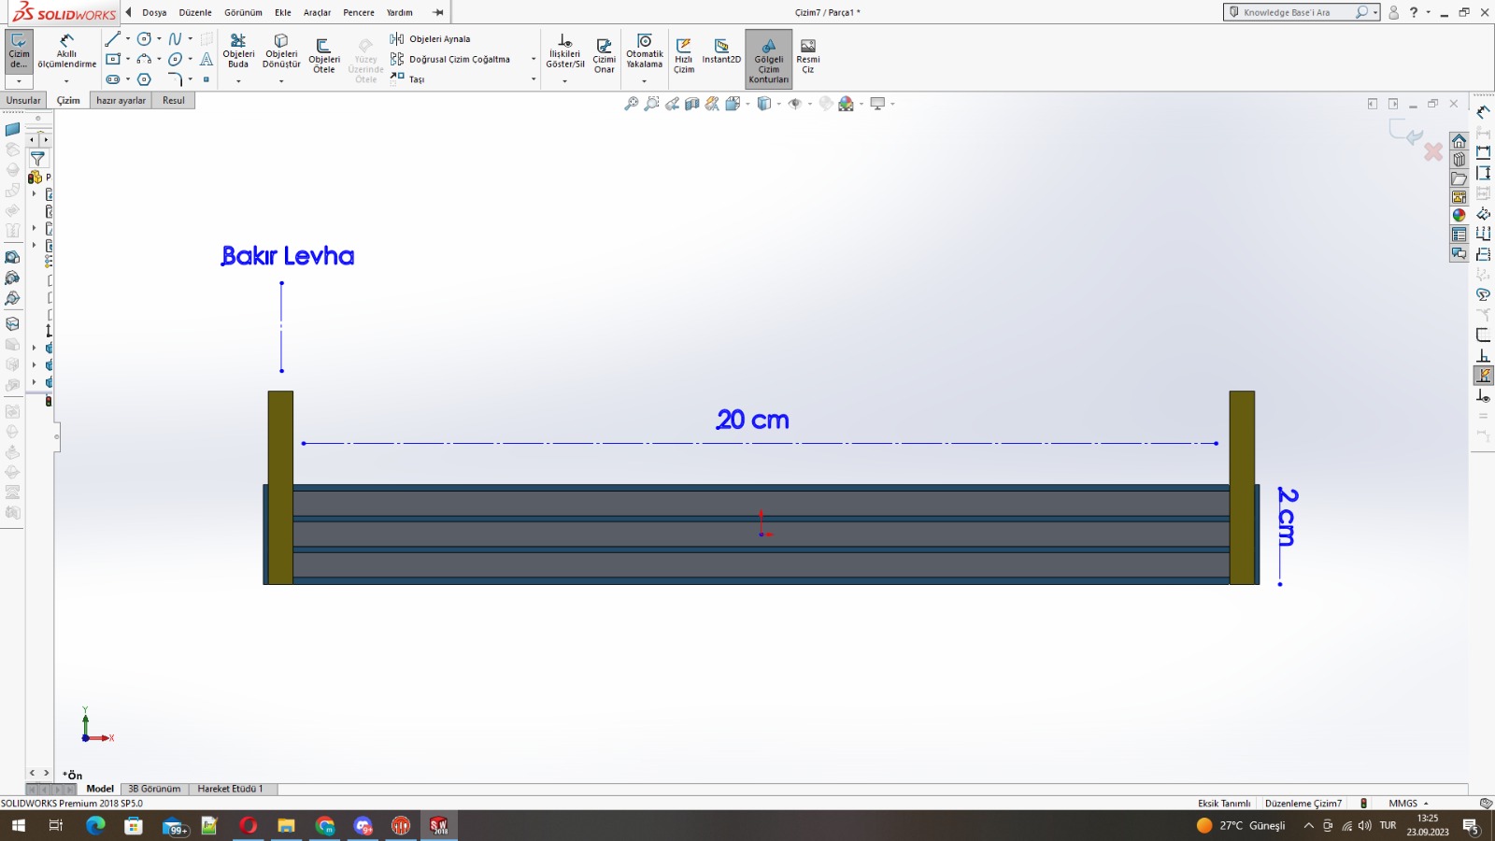Expand Objeleri Dönüştür dropdown arrow
1495x841 pixels.
pyautogui.click(x=281, y=81)
